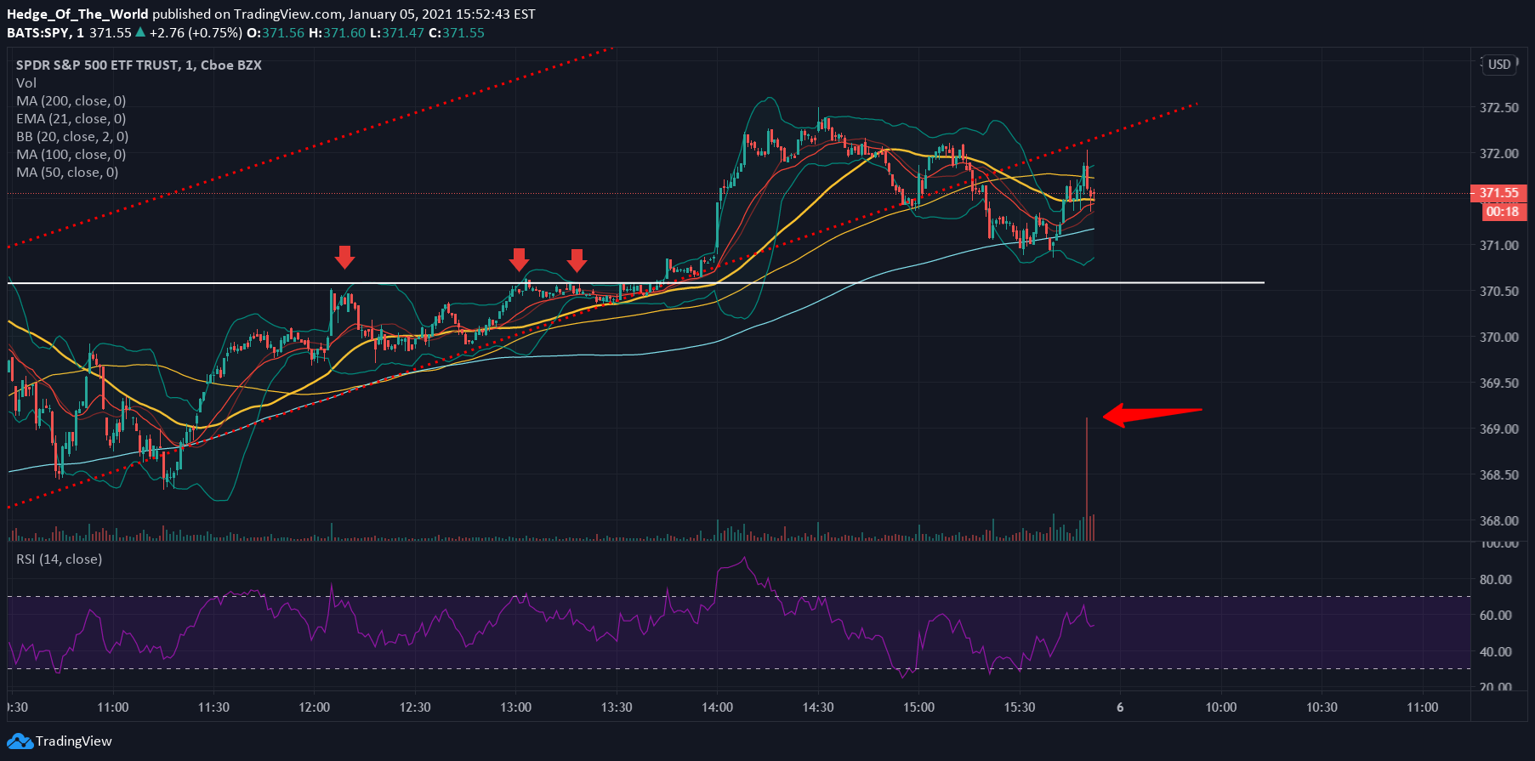The image size is (1535, 761).
Task: Click the open value O:371.56
Action: 276,33
